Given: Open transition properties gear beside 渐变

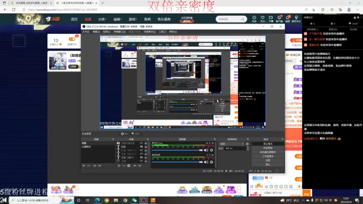Looking at the screenshot, I should tap(247, 144).
